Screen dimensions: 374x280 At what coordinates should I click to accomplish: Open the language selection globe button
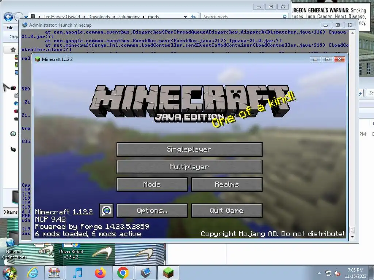106,210
